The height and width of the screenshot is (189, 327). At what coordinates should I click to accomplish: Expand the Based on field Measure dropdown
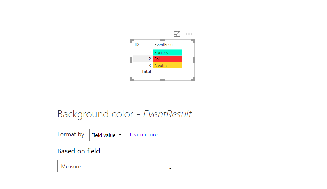click(116, 166)
